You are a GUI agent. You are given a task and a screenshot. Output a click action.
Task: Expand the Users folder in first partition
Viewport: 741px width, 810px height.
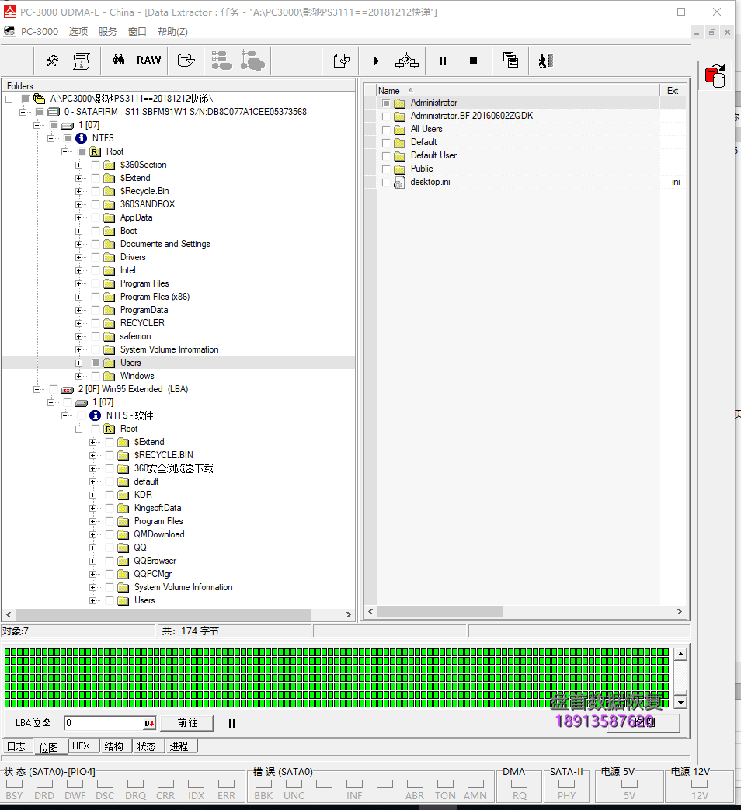point(78,363)
